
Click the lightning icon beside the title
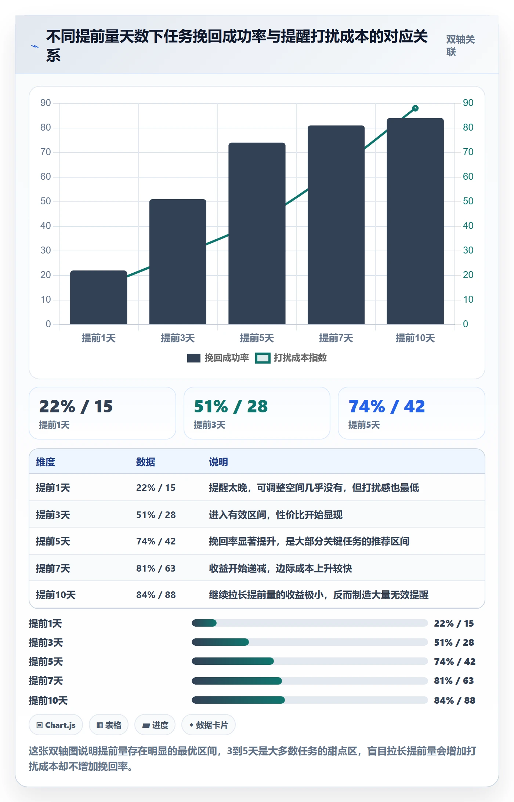[x=35, y=47]
